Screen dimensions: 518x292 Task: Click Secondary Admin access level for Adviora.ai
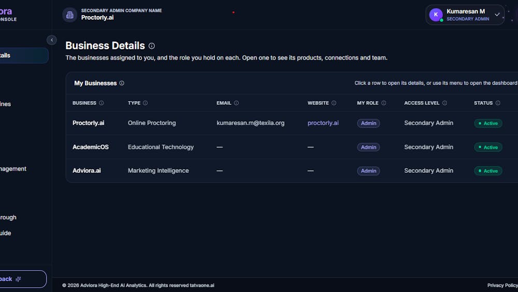[428, 171]
